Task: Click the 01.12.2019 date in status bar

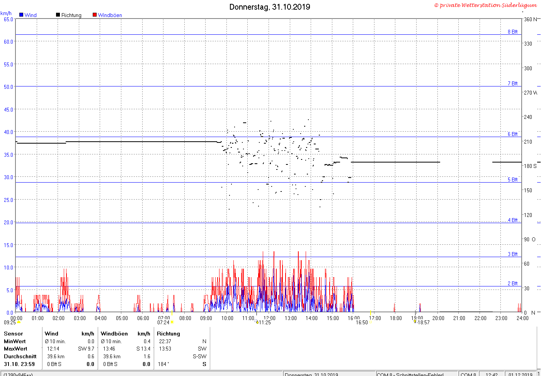Action: point(520,374)
